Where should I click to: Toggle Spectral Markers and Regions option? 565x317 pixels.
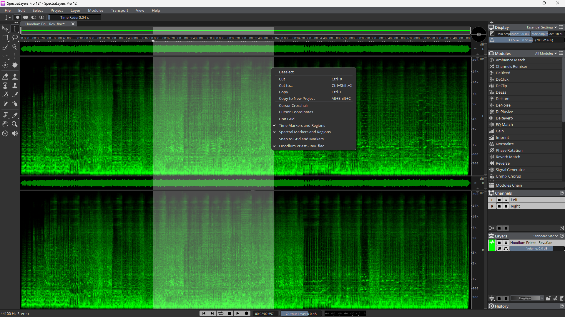(305, 132)
